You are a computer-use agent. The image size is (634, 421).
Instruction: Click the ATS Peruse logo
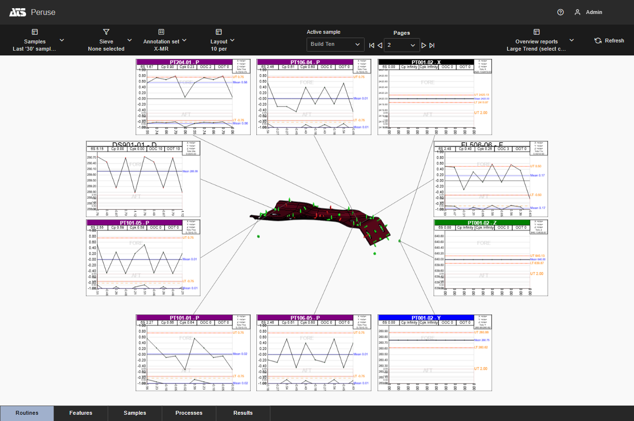pyautogui.click(x=18, y=12)
